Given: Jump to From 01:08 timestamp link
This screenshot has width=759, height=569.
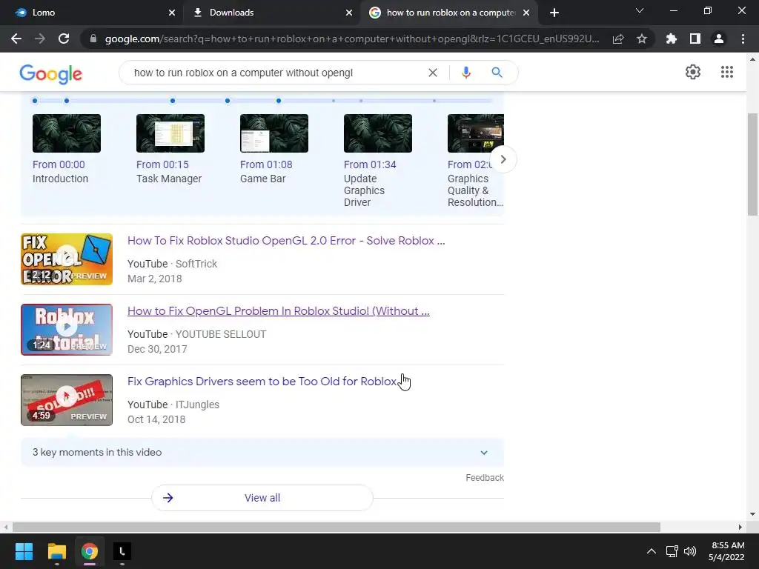Looking at the screenshot, I should pyautogui.click(x=266, y=164).
